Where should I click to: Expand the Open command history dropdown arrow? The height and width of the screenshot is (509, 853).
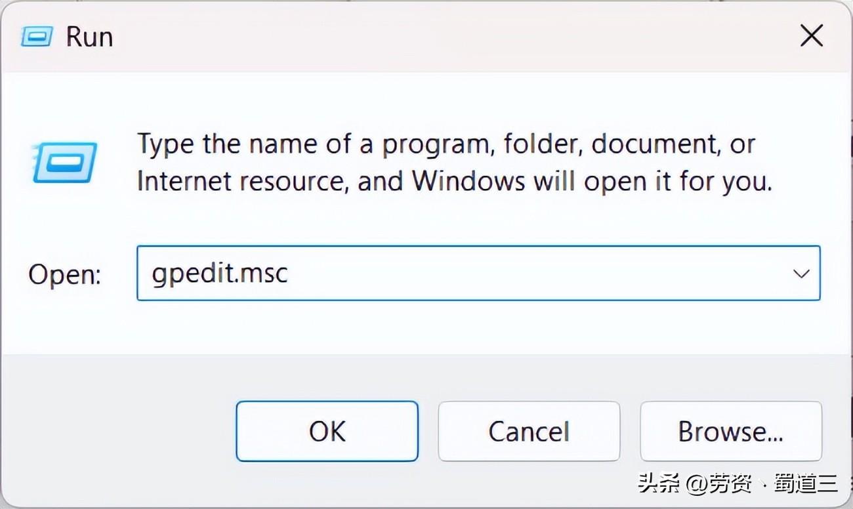[801, 274]
